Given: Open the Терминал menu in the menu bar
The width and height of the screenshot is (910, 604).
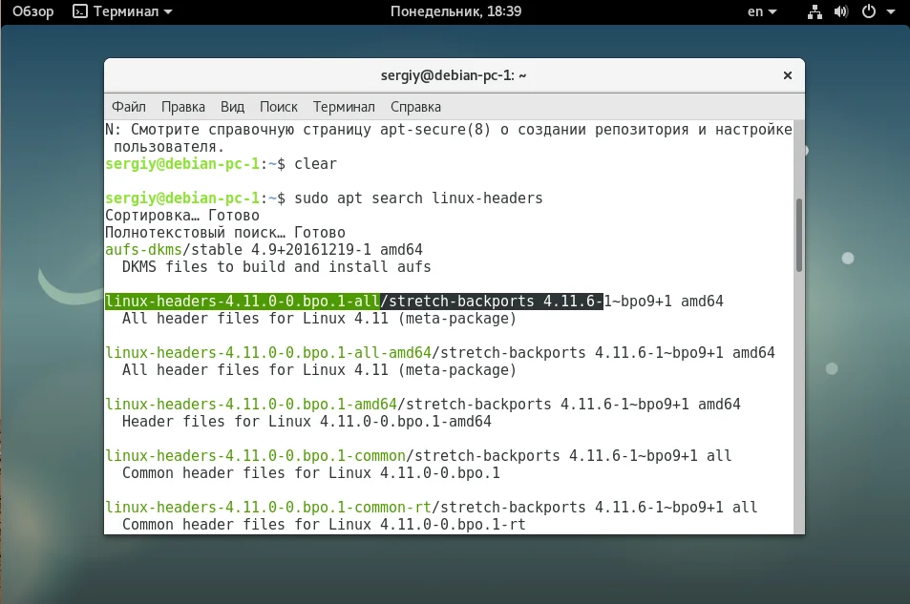Looking at the screenshot, I should click(344, 107).
